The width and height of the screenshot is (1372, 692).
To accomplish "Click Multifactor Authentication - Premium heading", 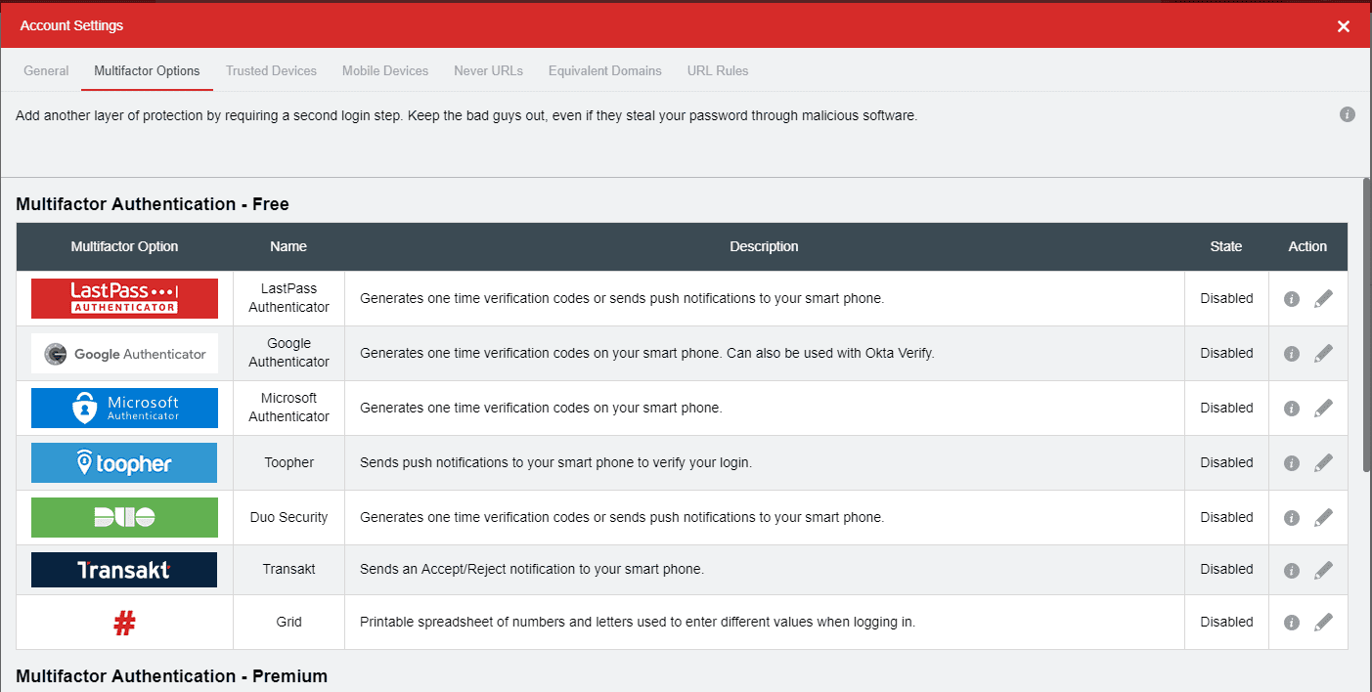I will 172,676.
